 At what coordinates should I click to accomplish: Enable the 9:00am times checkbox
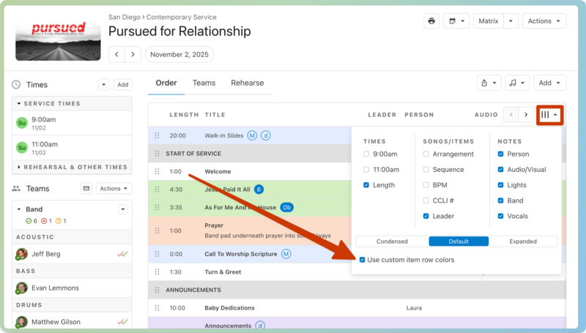(x=366, y=154)
